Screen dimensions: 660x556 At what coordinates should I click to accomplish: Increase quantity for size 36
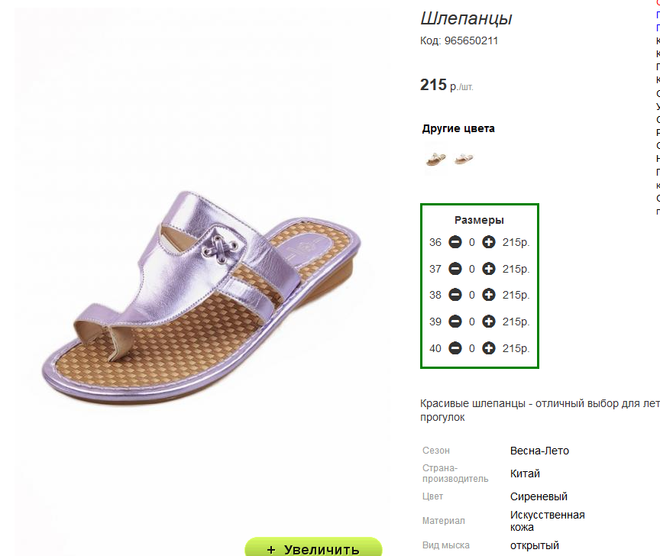click(489, 242)
